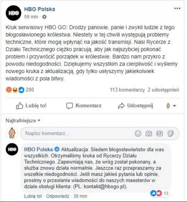The image size is (187, 202).
Task: Insert a GIF into the comment
Action: [159, 133]
